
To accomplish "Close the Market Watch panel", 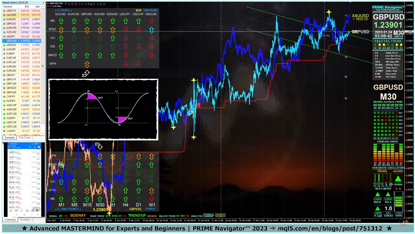I will 43,2.
